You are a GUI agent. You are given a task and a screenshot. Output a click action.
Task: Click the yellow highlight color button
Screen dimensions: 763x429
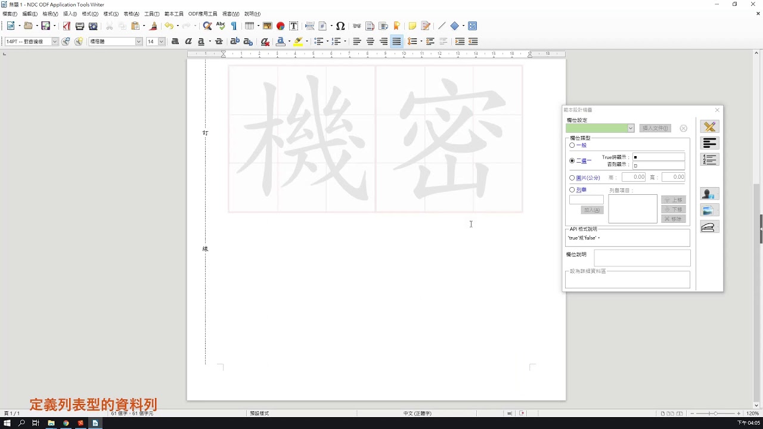[x=298, y=42]
